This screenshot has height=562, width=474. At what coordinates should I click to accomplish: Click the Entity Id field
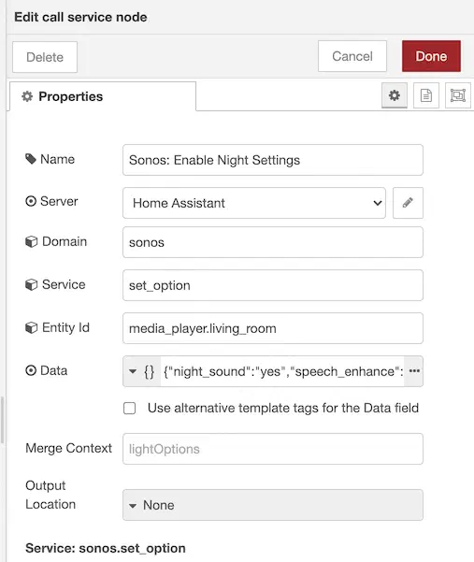[x=273, y=328]
